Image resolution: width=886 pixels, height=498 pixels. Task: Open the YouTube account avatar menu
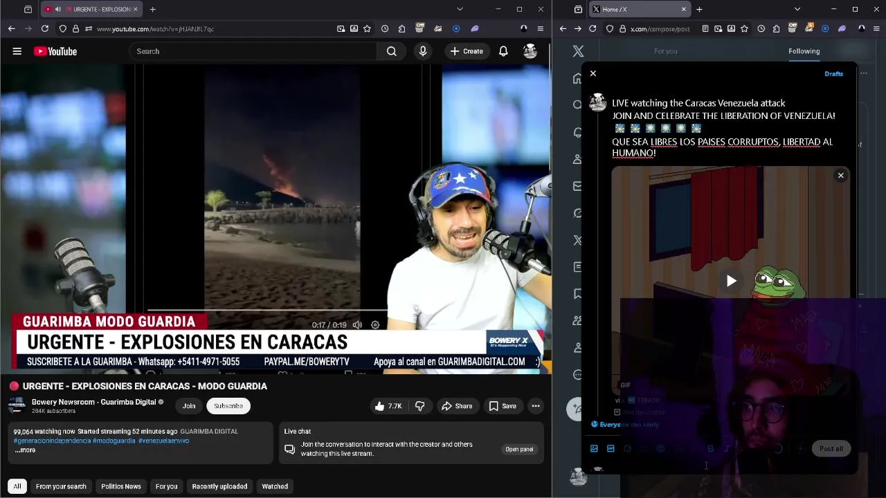(530, 51)
